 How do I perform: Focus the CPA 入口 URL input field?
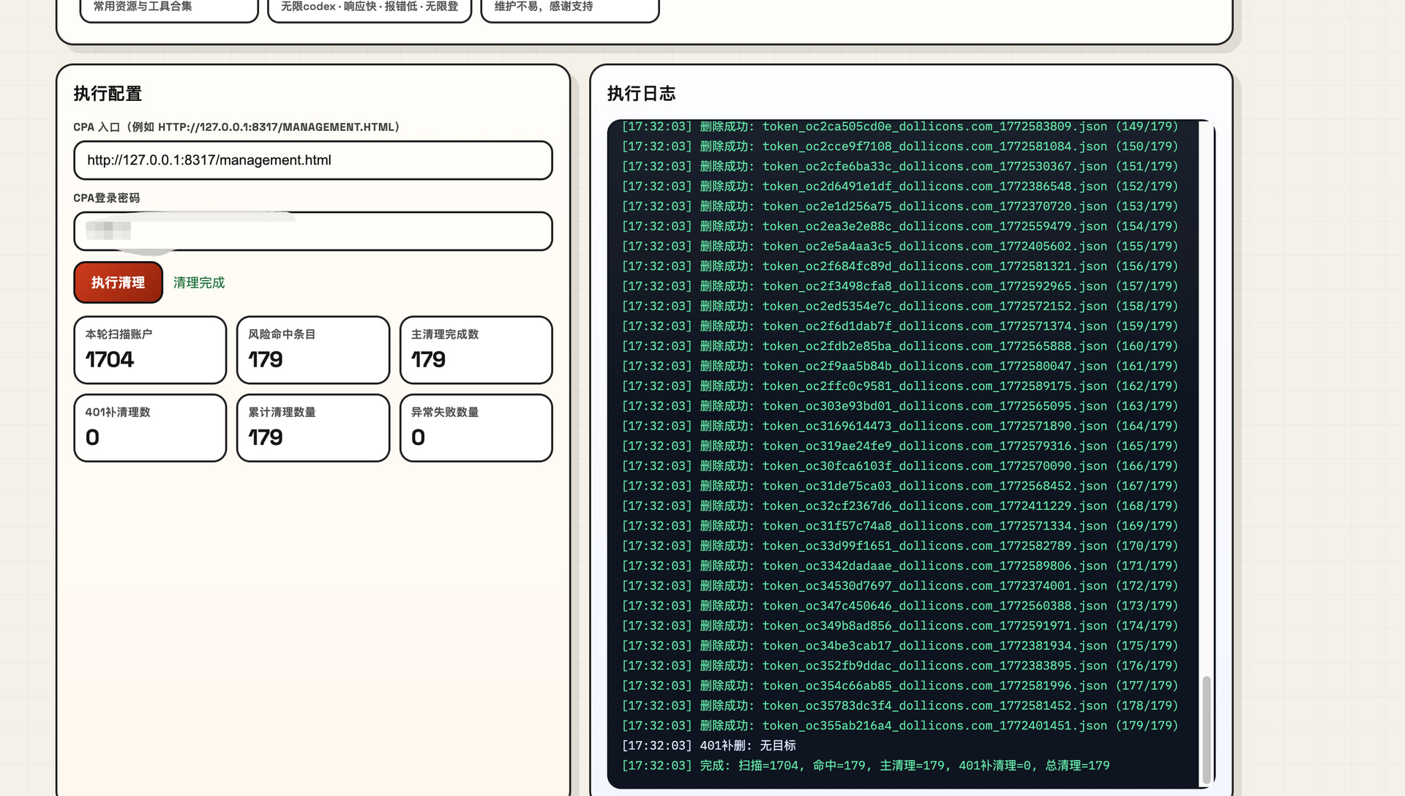pyautogui.click(x=313, y=160)
